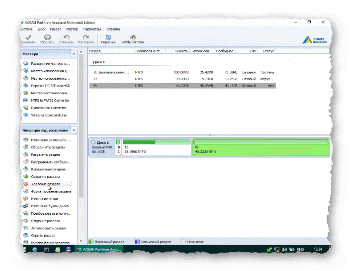Sort by the Файловая сист... column header
350x271 pixels.
[150, 51]
